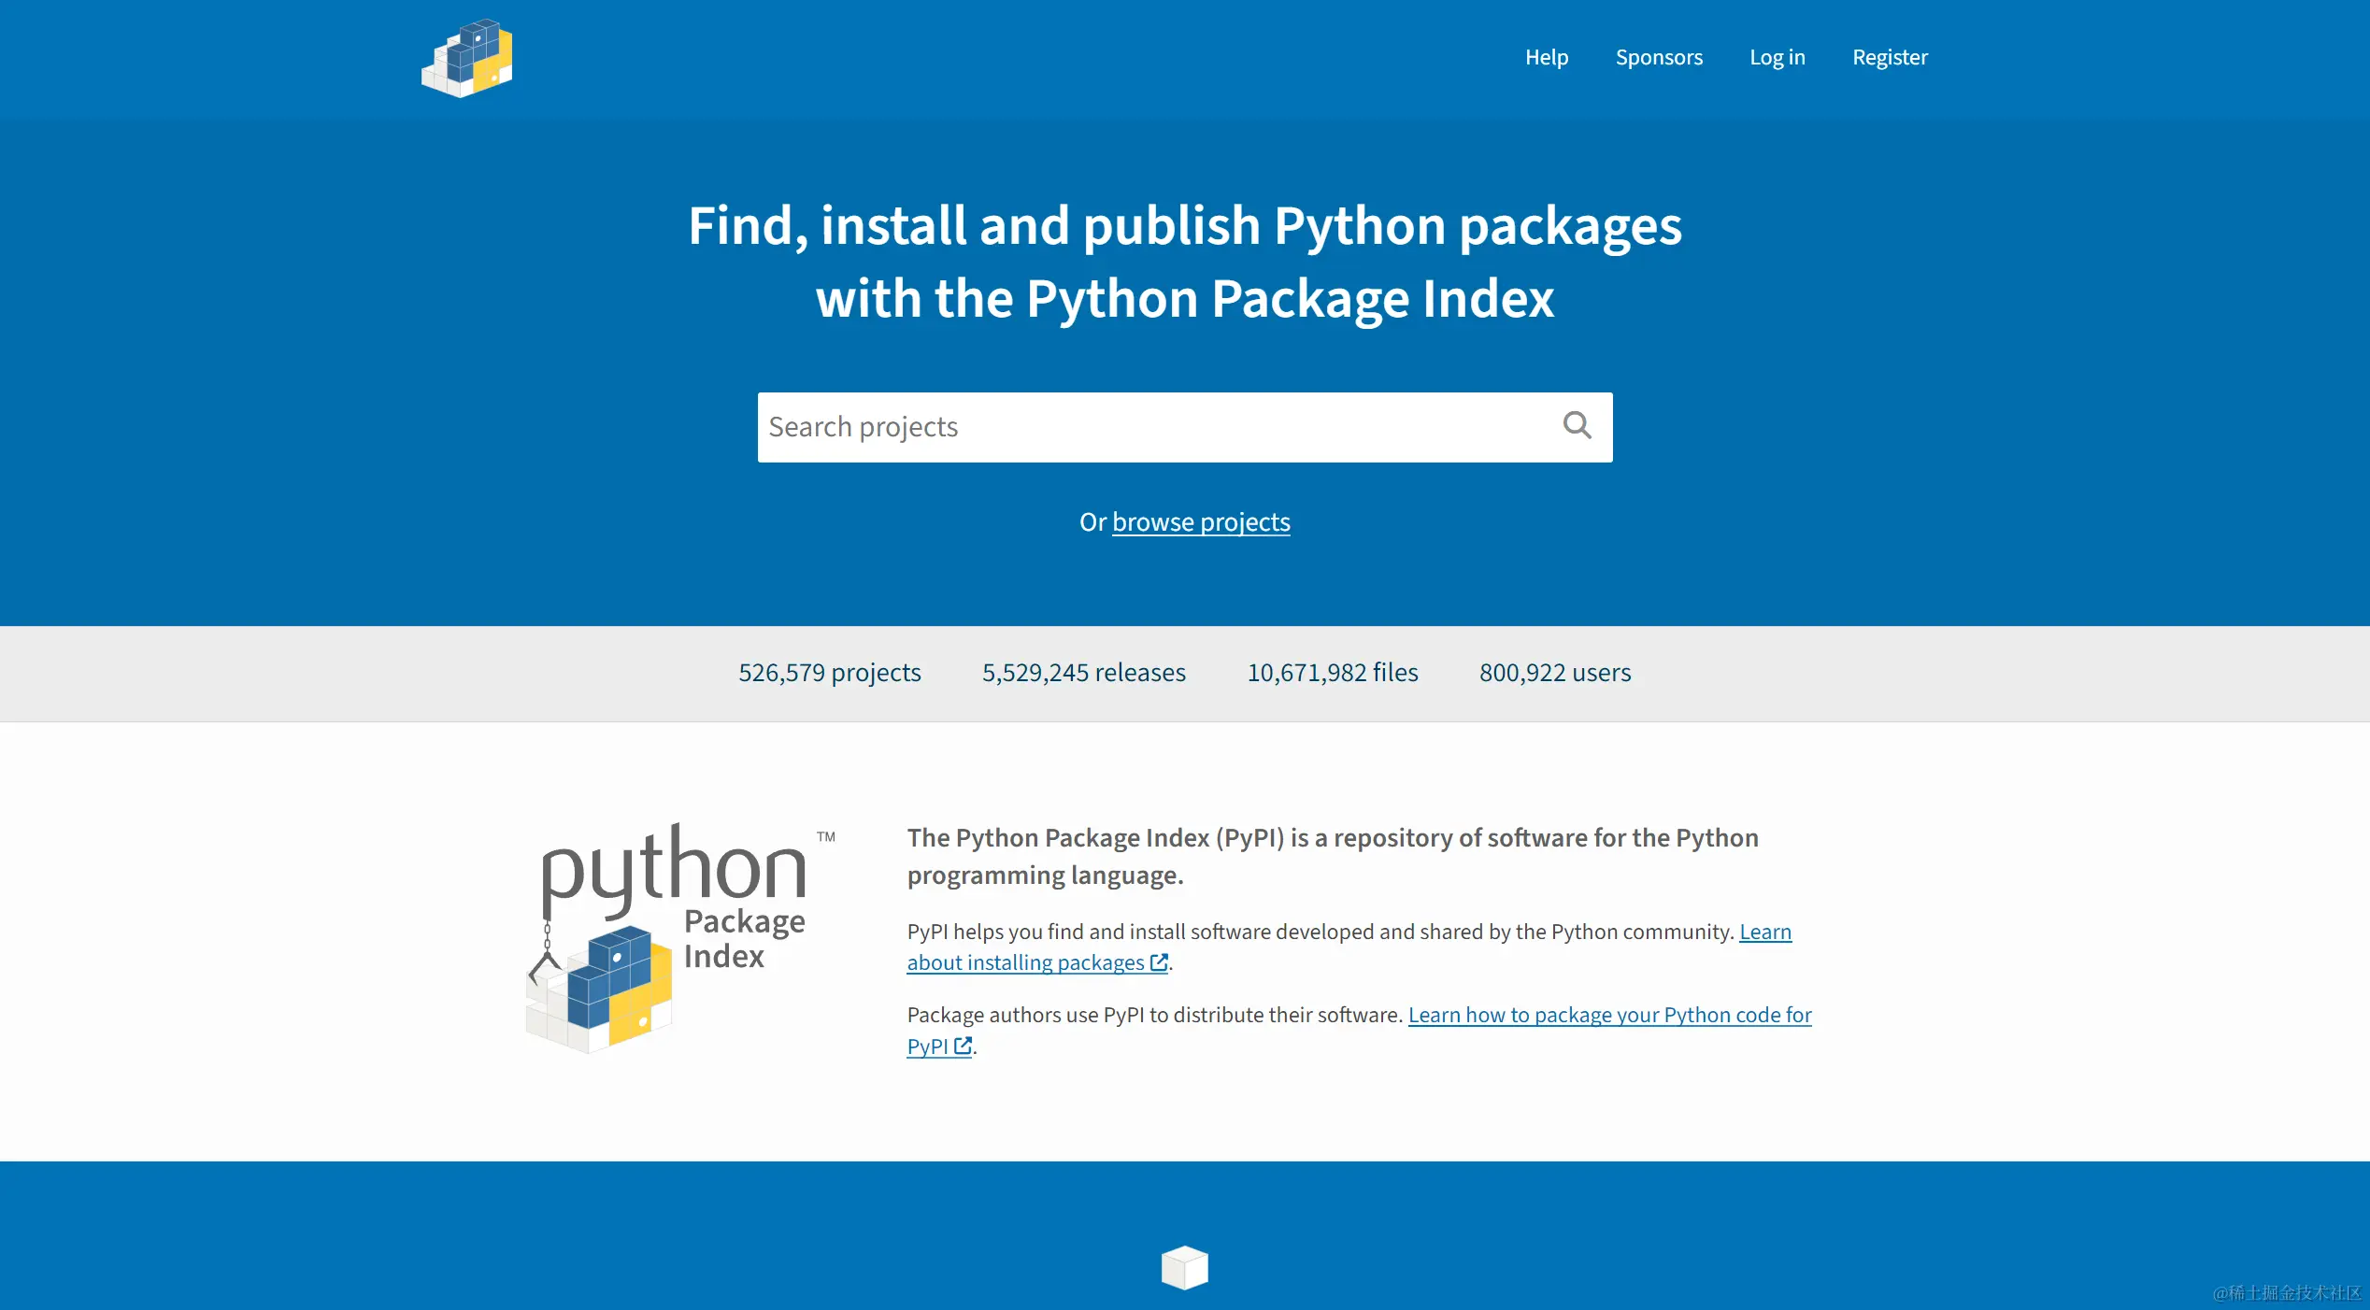2370x1310 pixels.
Task: Follow the browse projects link
Action: 1200,521
